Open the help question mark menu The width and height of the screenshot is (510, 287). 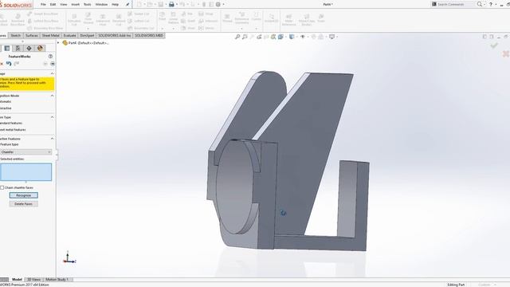point(491,4)
